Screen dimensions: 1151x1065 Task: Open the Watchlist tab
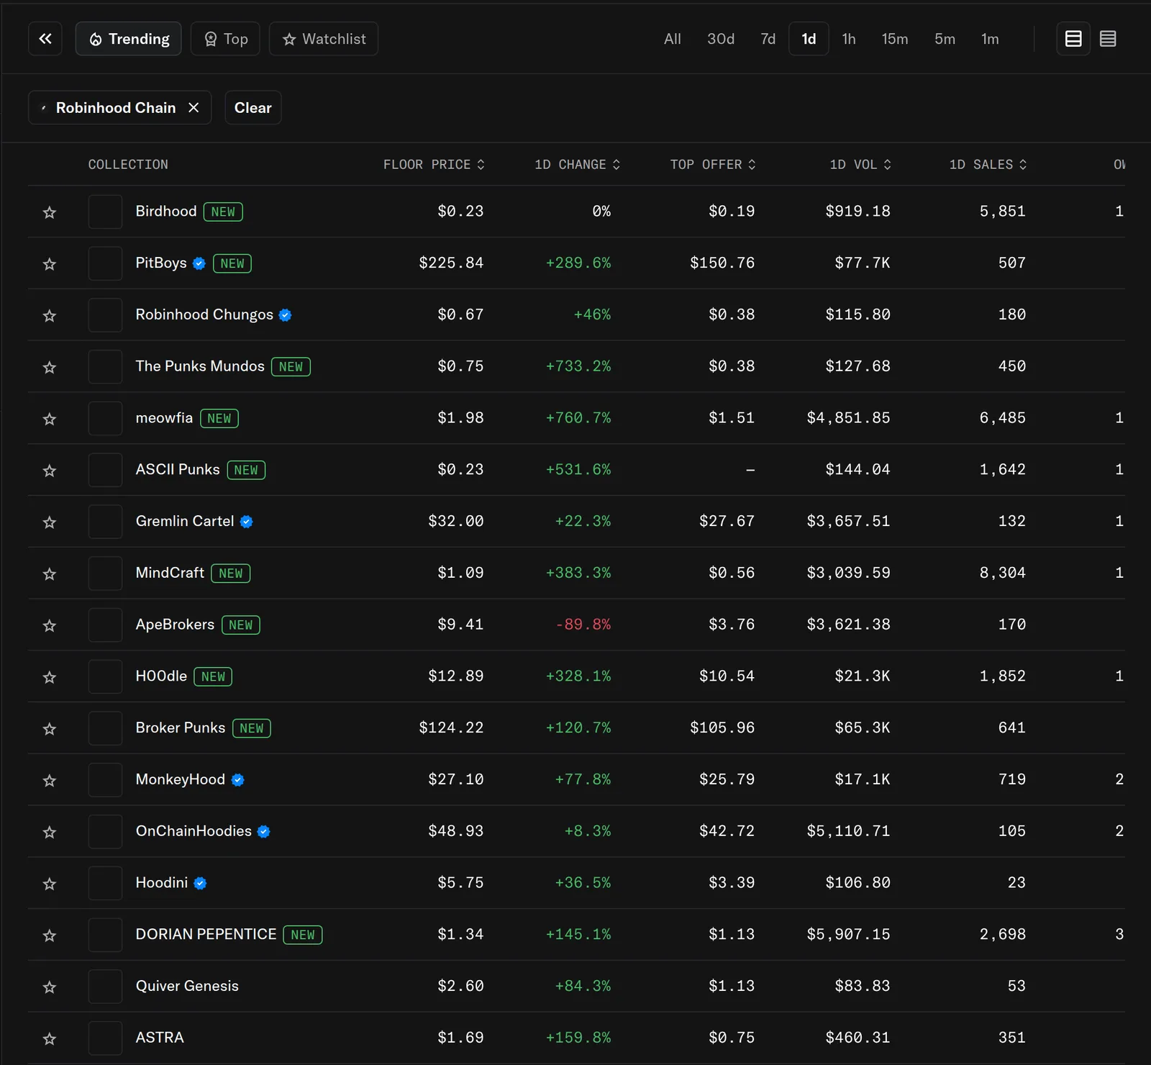[x=324, y=39]
